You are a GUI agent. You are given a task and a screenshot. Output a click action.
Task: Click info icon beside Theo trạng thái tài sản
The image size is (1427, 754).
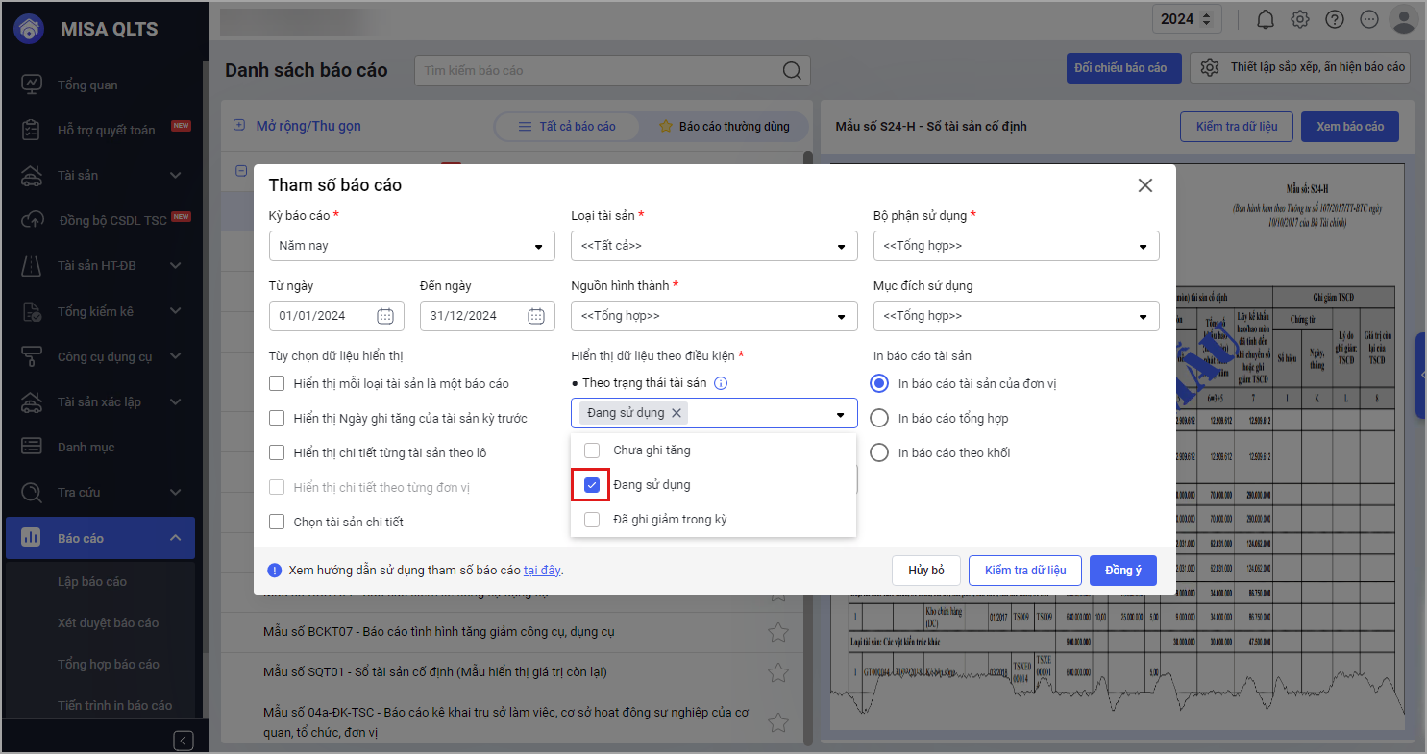(x=721, y=383)
